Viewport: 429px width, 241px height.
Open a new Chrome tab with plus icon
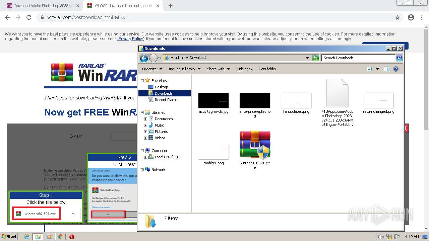coord(171,6)
